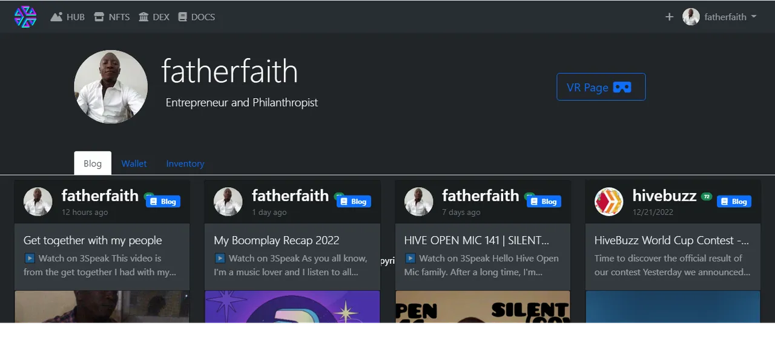This screenshot has height=362, width=775.
Task: Click the '1 day ago' timestamp
Action: tap(269, 212)
